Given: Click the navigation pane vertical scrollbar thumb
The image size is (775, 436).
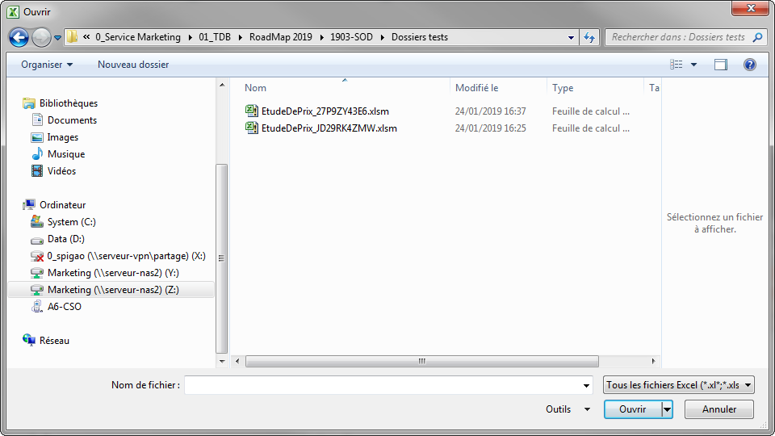Looking at the screenshot, I should (221, 258).
